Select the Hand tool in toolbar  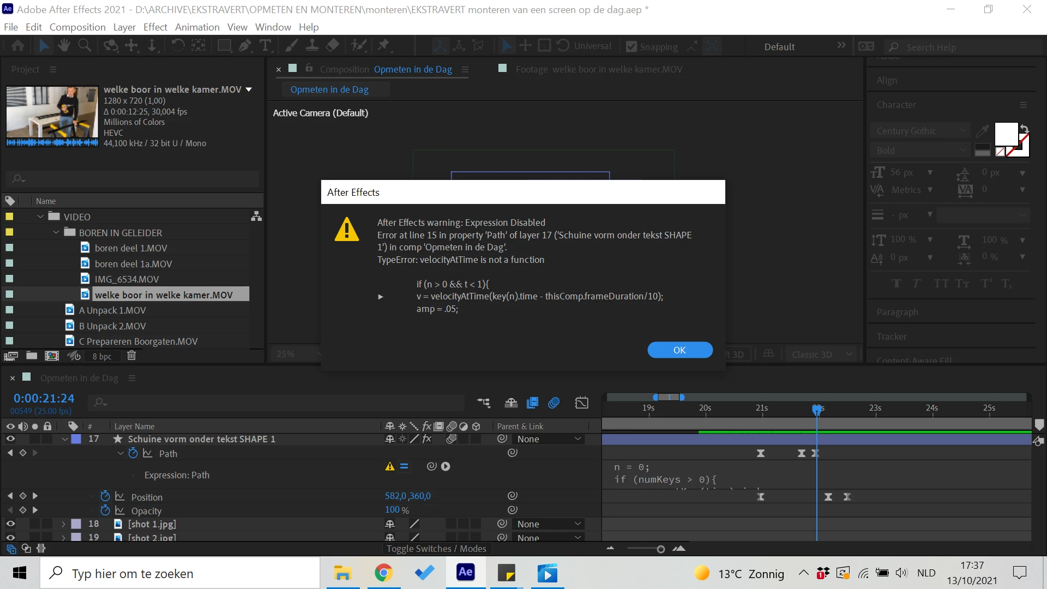pos(64,46)
